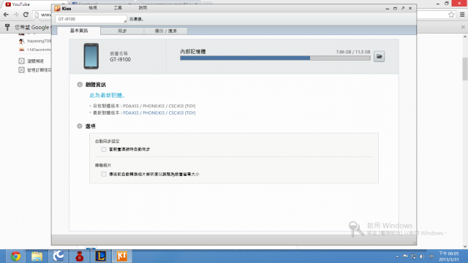Click the GT-I9100 phone image
This screenshot has width=468, height=263.
91,56
